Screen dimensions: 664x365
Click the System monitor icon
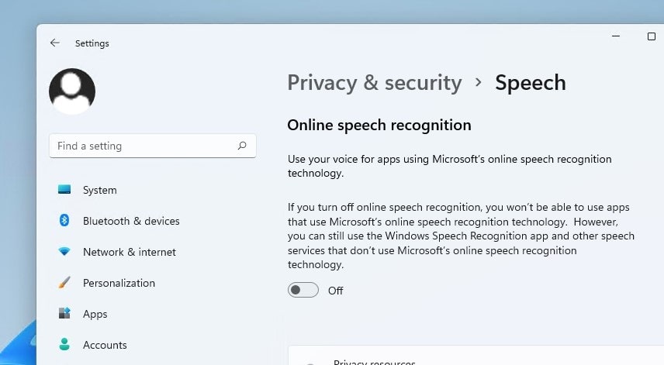click(x=64, y=190)
